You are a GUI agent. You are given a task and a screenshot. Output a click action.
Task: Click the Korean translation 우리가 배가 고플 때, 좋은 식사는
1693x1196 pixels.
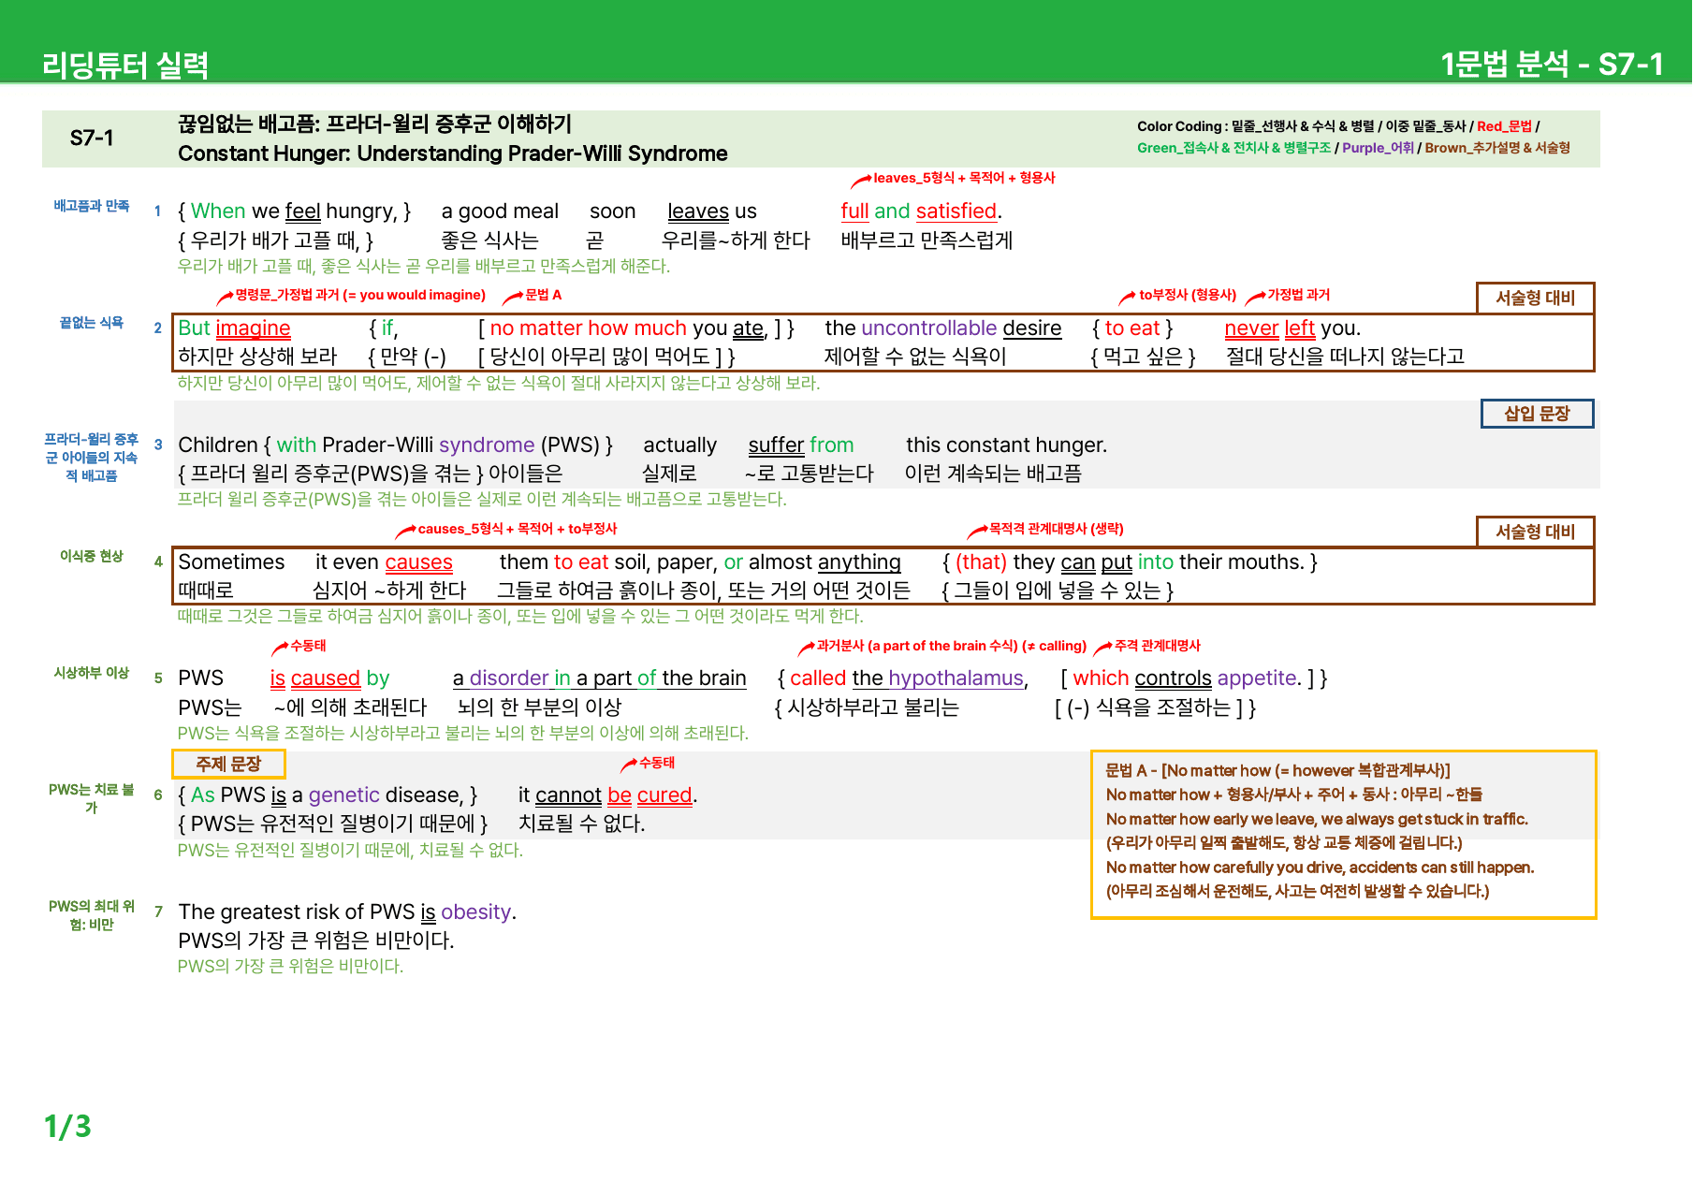424,266
